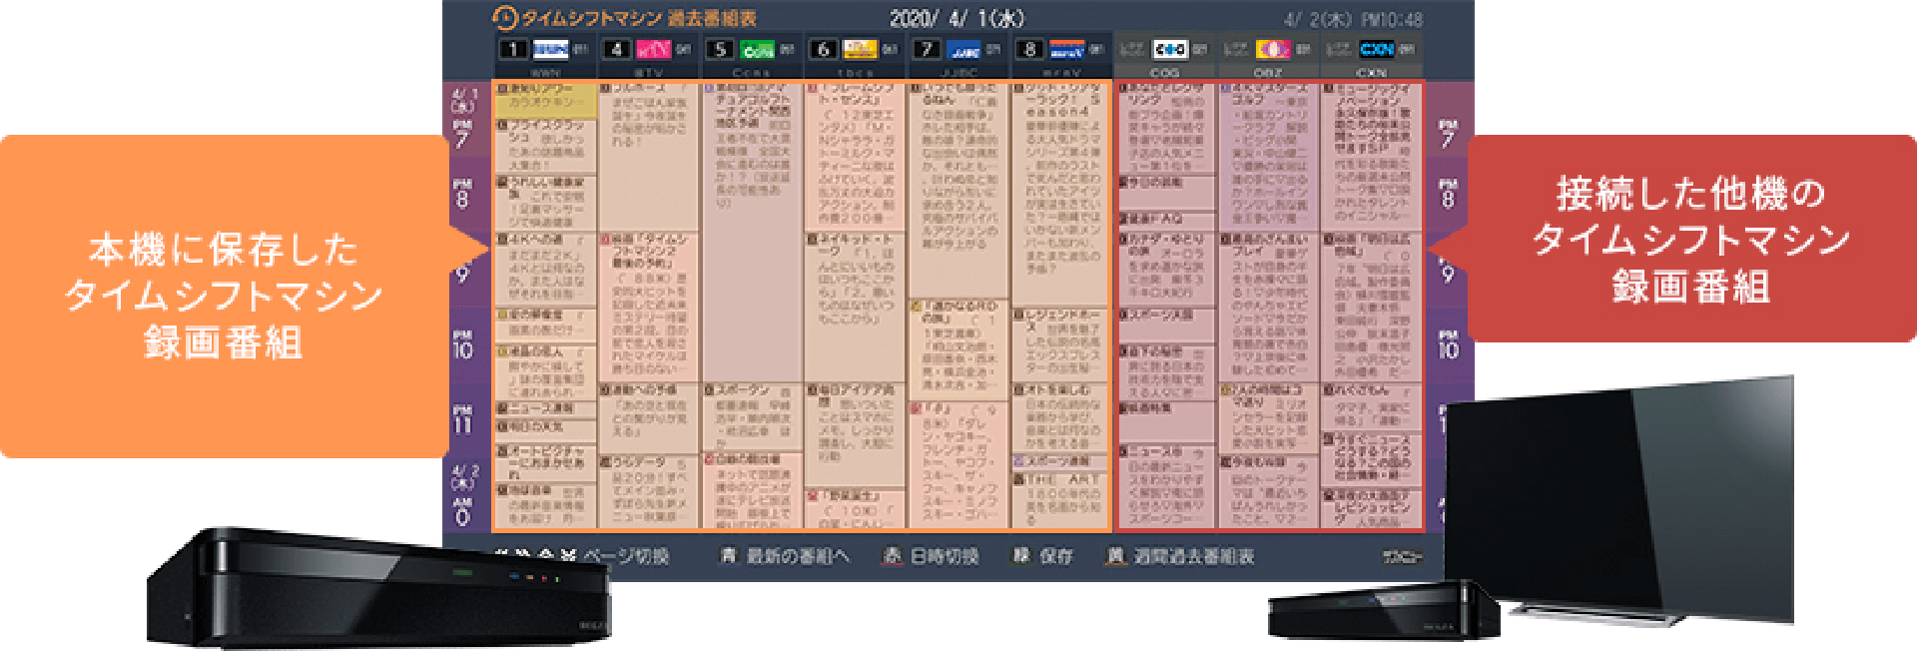Select the CXN channel logo
This screenshot has height=651, width=1917.
(x=1376, y=49)
